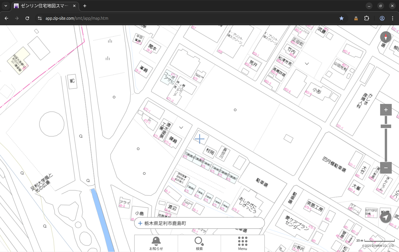Bookmark this page with the star icon
This screenshot has width=399, height=252.
(342, 18)
